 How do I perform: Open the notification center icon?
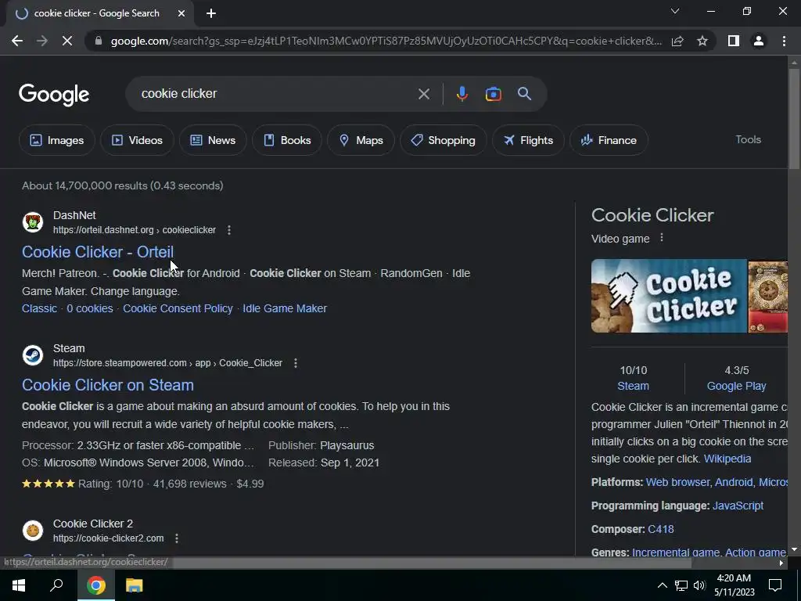point(775,585)
